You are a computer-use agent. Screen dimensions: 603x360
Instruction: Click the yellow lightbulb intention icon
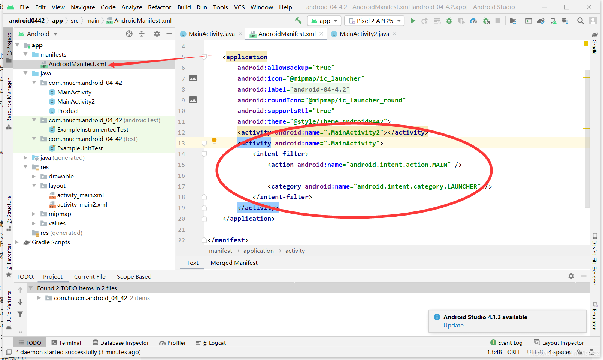[x=214, y=141]
